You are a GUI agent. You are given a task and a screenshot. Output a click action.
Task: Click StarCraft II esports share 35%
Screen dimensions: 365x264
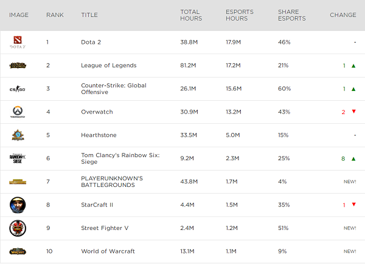click(284, 205)
